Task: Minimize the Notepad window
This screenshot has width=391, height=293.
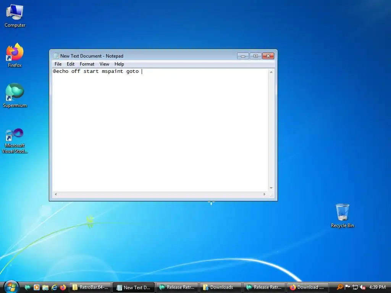Action: coord(243,56)
